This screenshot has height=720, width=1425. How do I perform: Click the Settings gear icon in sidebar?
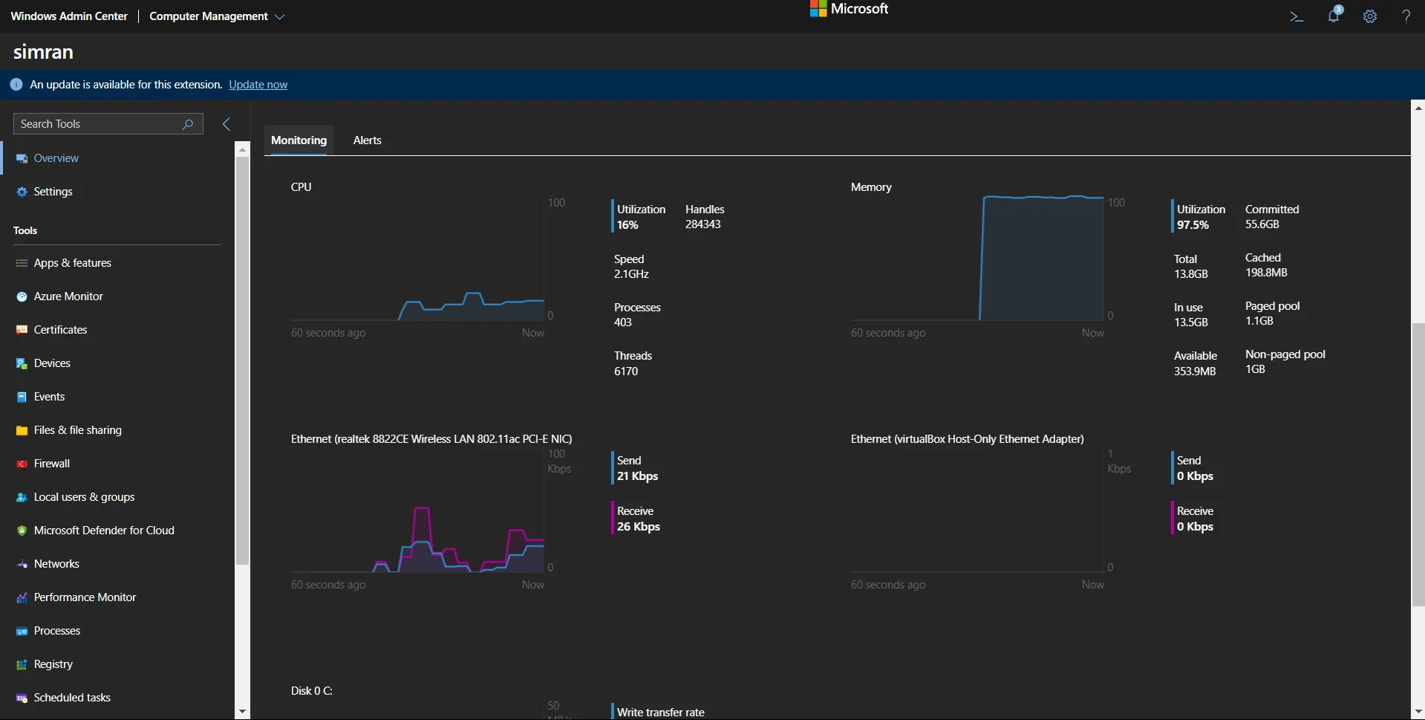coord(22,192)
